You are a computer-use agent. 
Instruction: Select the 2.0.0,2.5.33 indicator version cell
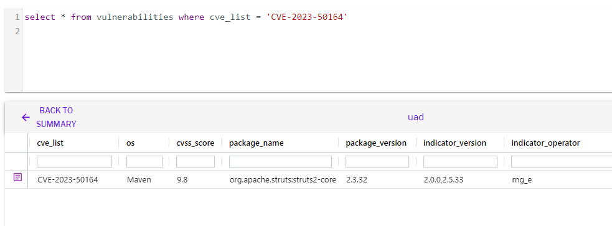(x=443, y=180)
